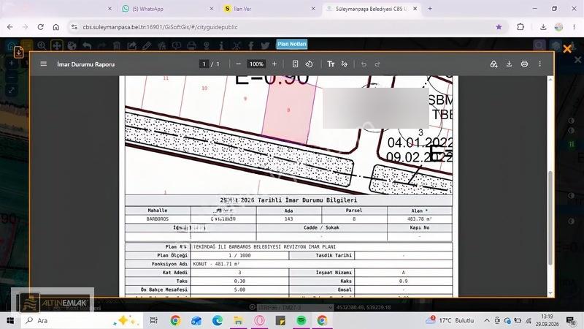This screenshot has height=329, width=584.
Task: Select the draw annotation tool
Action: click(x=345, y=64)
